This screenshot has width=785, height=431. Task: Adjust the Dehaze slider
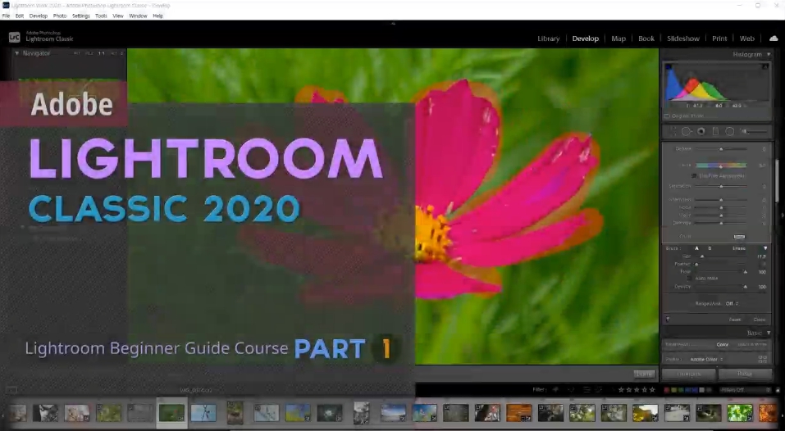(x=721, y=149)
